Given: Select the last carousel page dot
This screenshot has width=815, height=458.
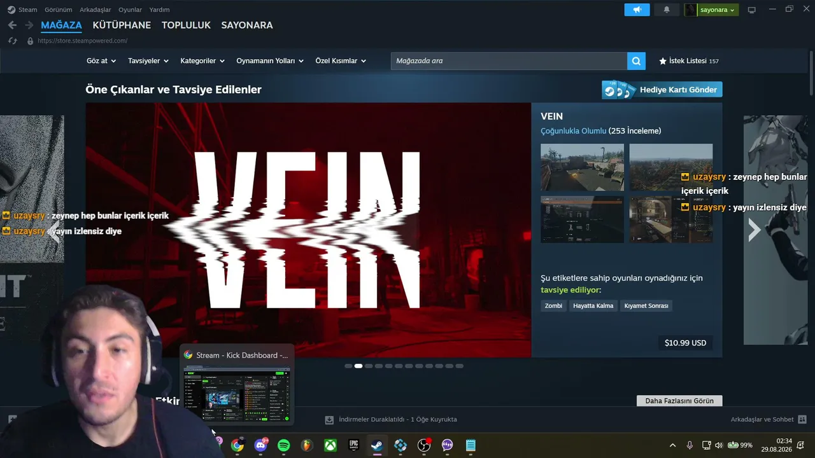Looking at the screenshot, I should pyautogui.click(x=460, y=366).
